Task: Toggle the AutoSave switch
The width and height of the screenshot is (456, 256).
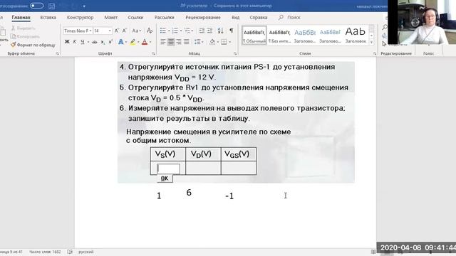Action: coord(36,6)
